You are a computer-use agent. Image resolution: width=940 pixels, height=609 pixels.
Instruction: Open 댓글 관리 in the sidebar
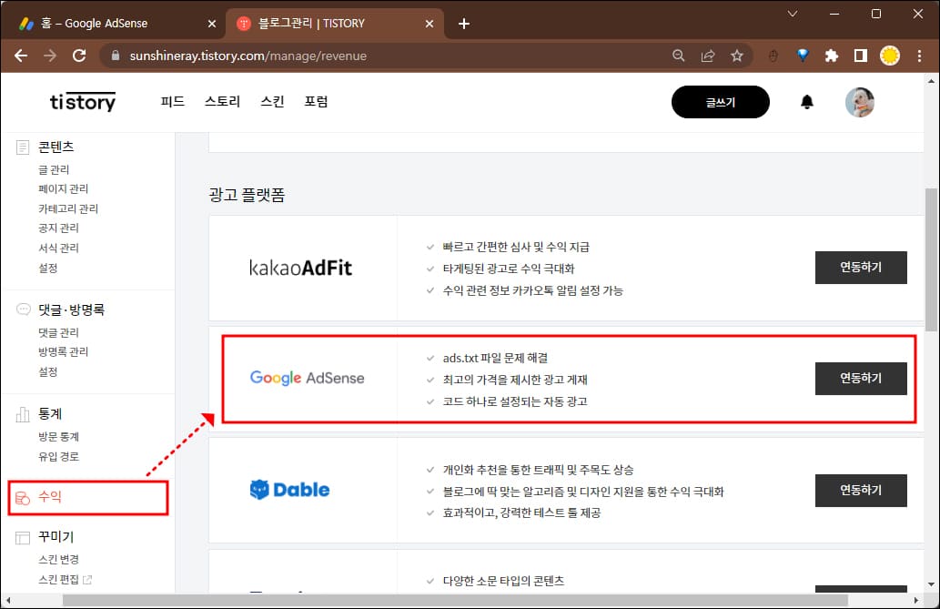58,332
